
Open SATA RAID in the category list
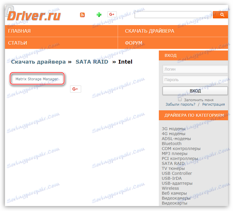173,163
